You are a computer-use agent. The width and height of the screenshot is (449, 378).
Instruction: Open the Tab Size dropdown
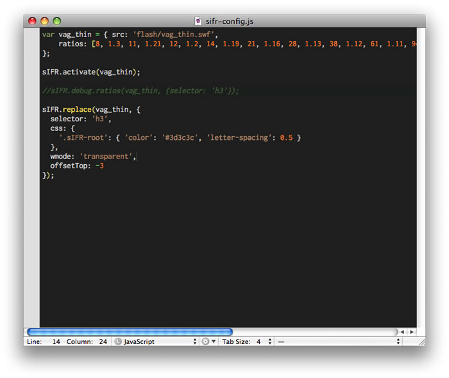click(x=246, y=341)
